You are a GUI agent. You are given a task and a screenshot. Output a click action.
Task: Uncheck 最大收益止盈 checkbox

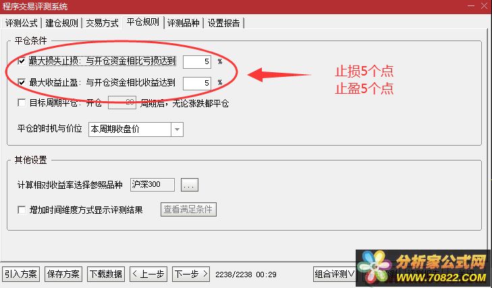pos(22,82)
